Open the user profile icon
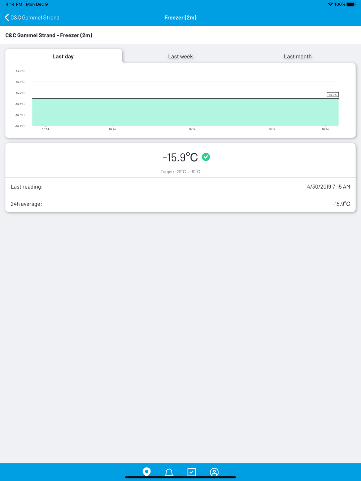 (214, 472)
